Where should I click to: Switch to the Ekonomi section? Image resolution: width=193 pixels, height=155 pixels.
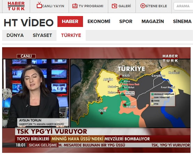click(99, 21)
